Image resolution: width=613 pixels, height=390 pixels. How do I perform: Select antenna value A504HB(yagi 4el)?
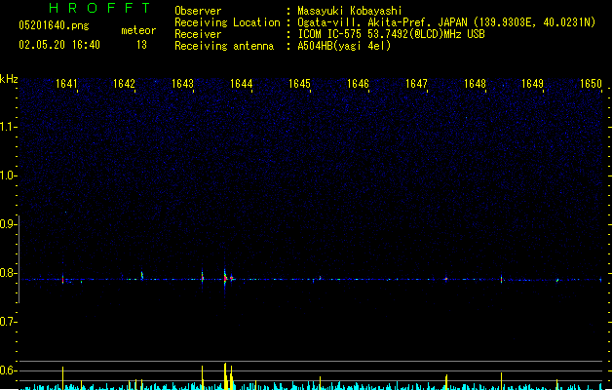(x=344, y=46)
